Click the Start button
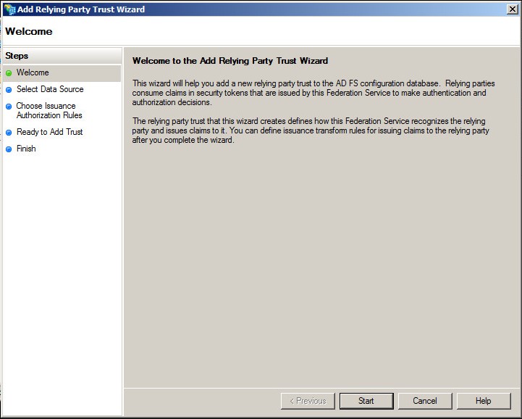 (x=366, y=401)
